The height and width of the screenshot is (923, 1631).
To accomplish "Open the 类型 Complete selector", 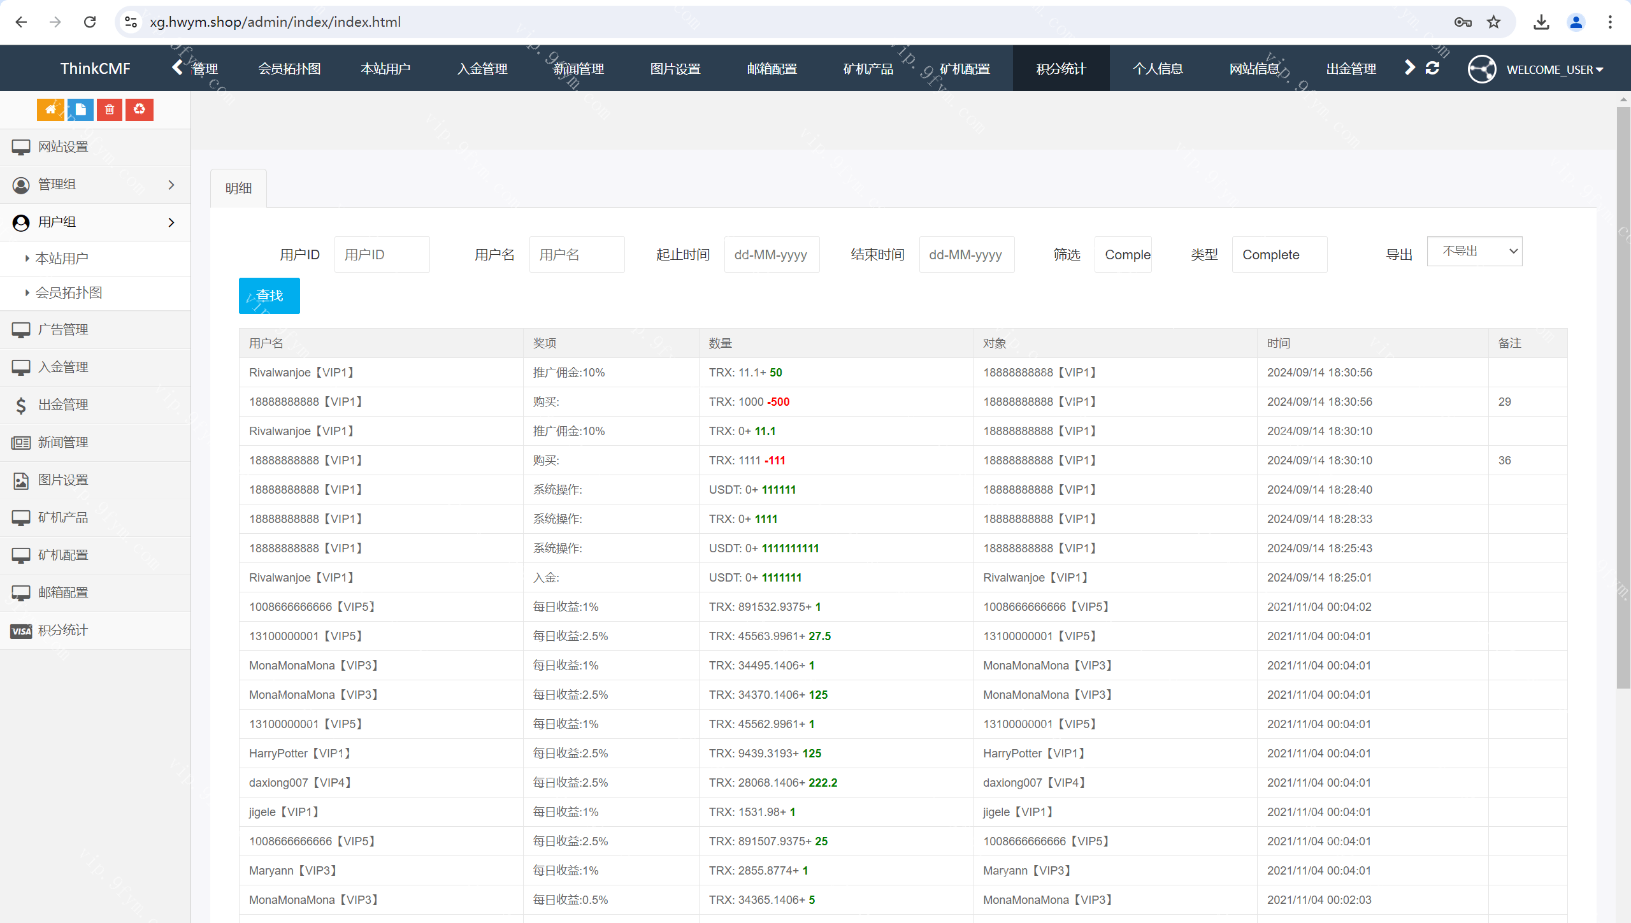I will [x=1279, y=255].
